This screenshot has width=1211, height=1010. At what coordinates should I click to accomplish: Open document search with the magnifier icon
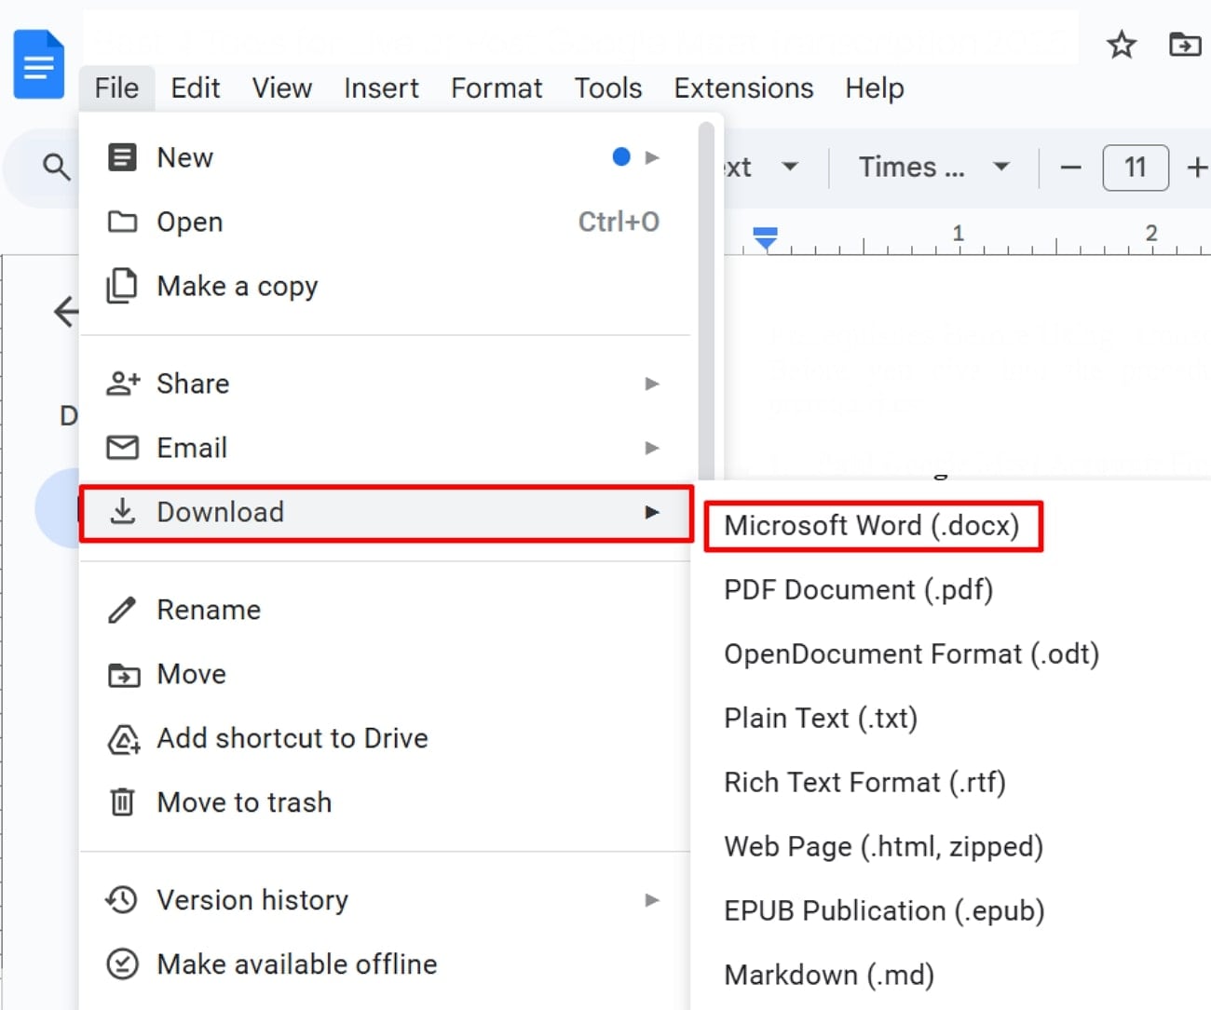(x=56, y=168)
